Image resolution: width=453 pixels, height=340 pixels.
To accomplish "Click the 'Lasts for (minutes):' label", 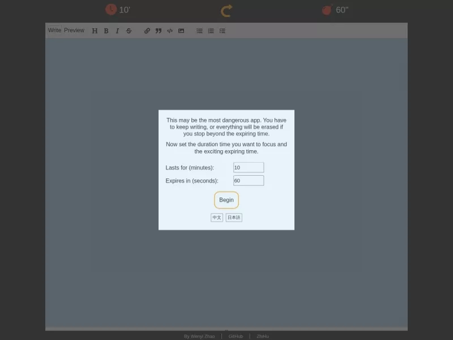I will pos(190,168).
